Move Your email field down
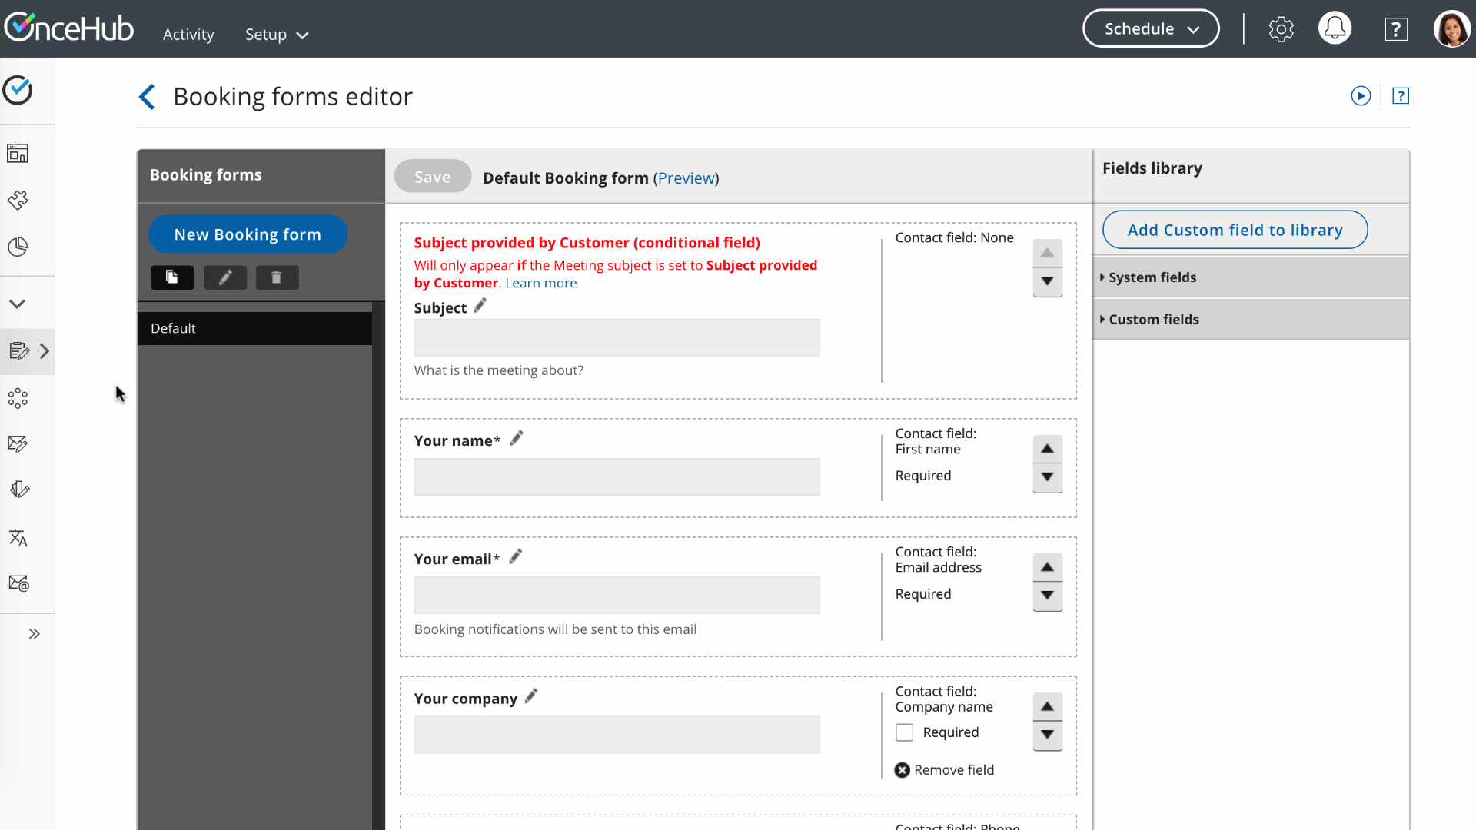The height and width of the screenshot is (830, 1476). tap(1047, 596)
